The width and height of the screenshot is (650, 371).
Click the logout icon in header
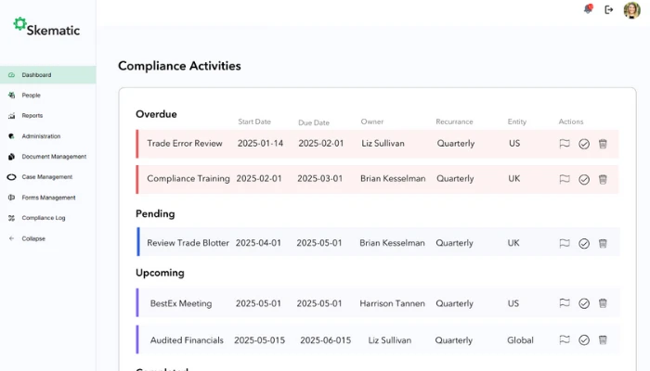[x=609, y=9]
